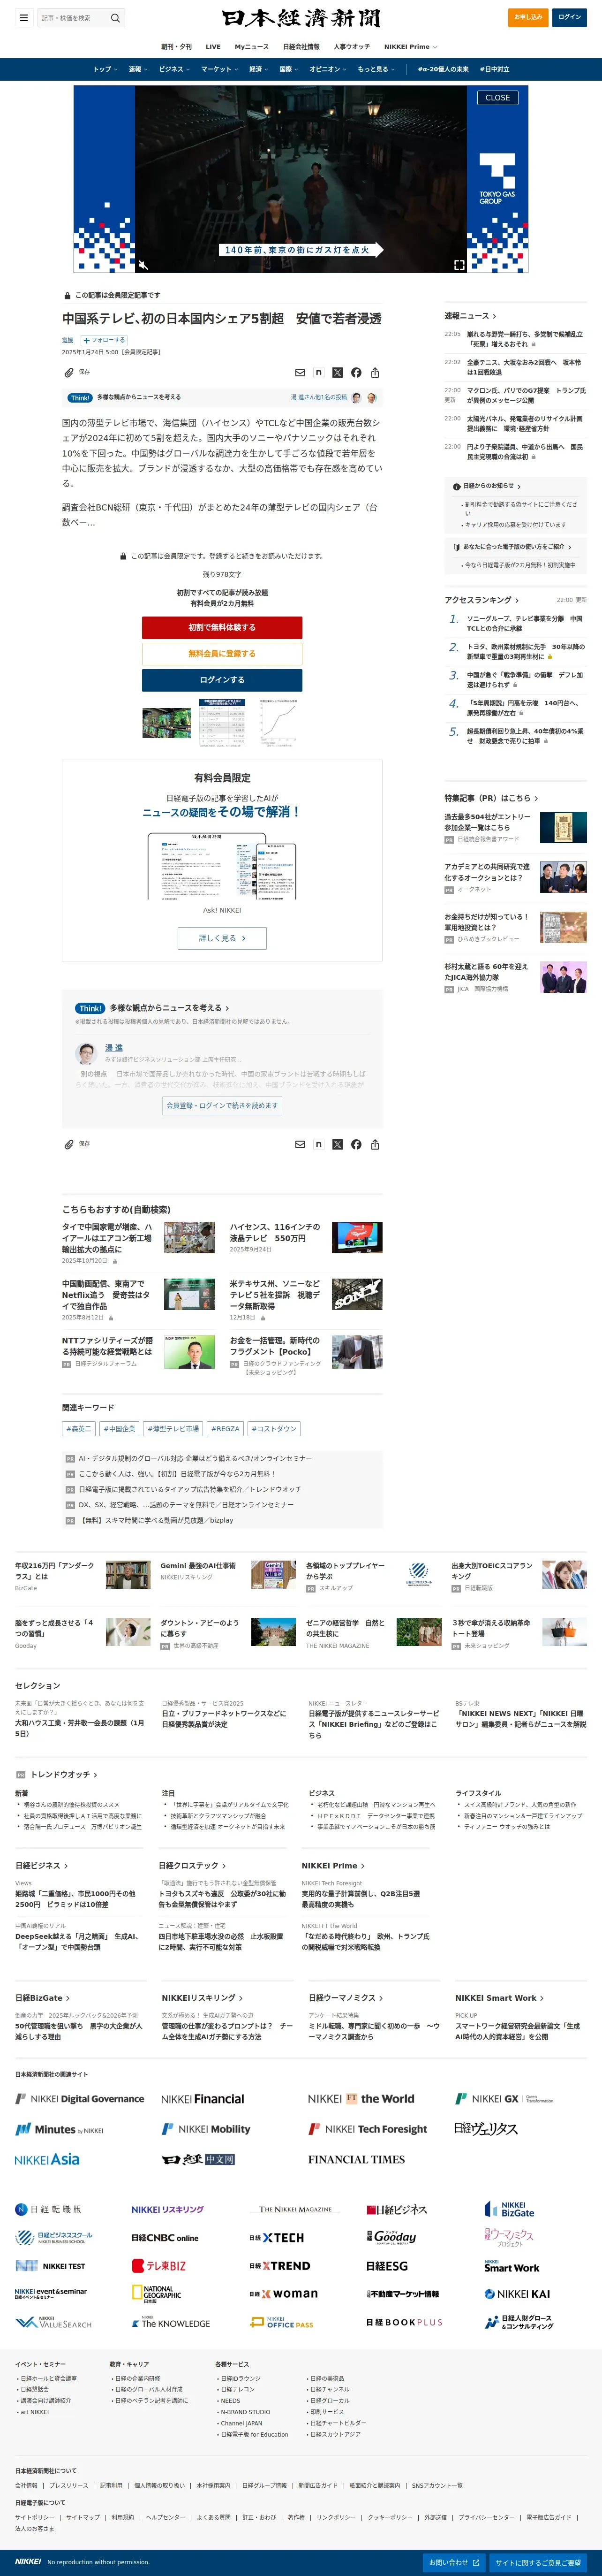
Task: Open the 人事ウオッチ menu item
Action: click(351, 47)
